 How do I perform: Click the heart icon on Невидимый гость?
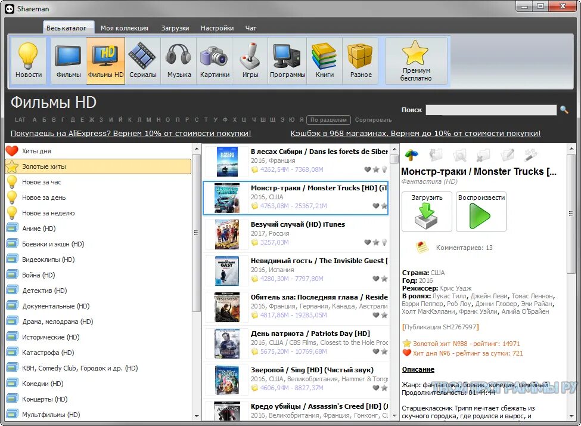click(x=376, y=279)
